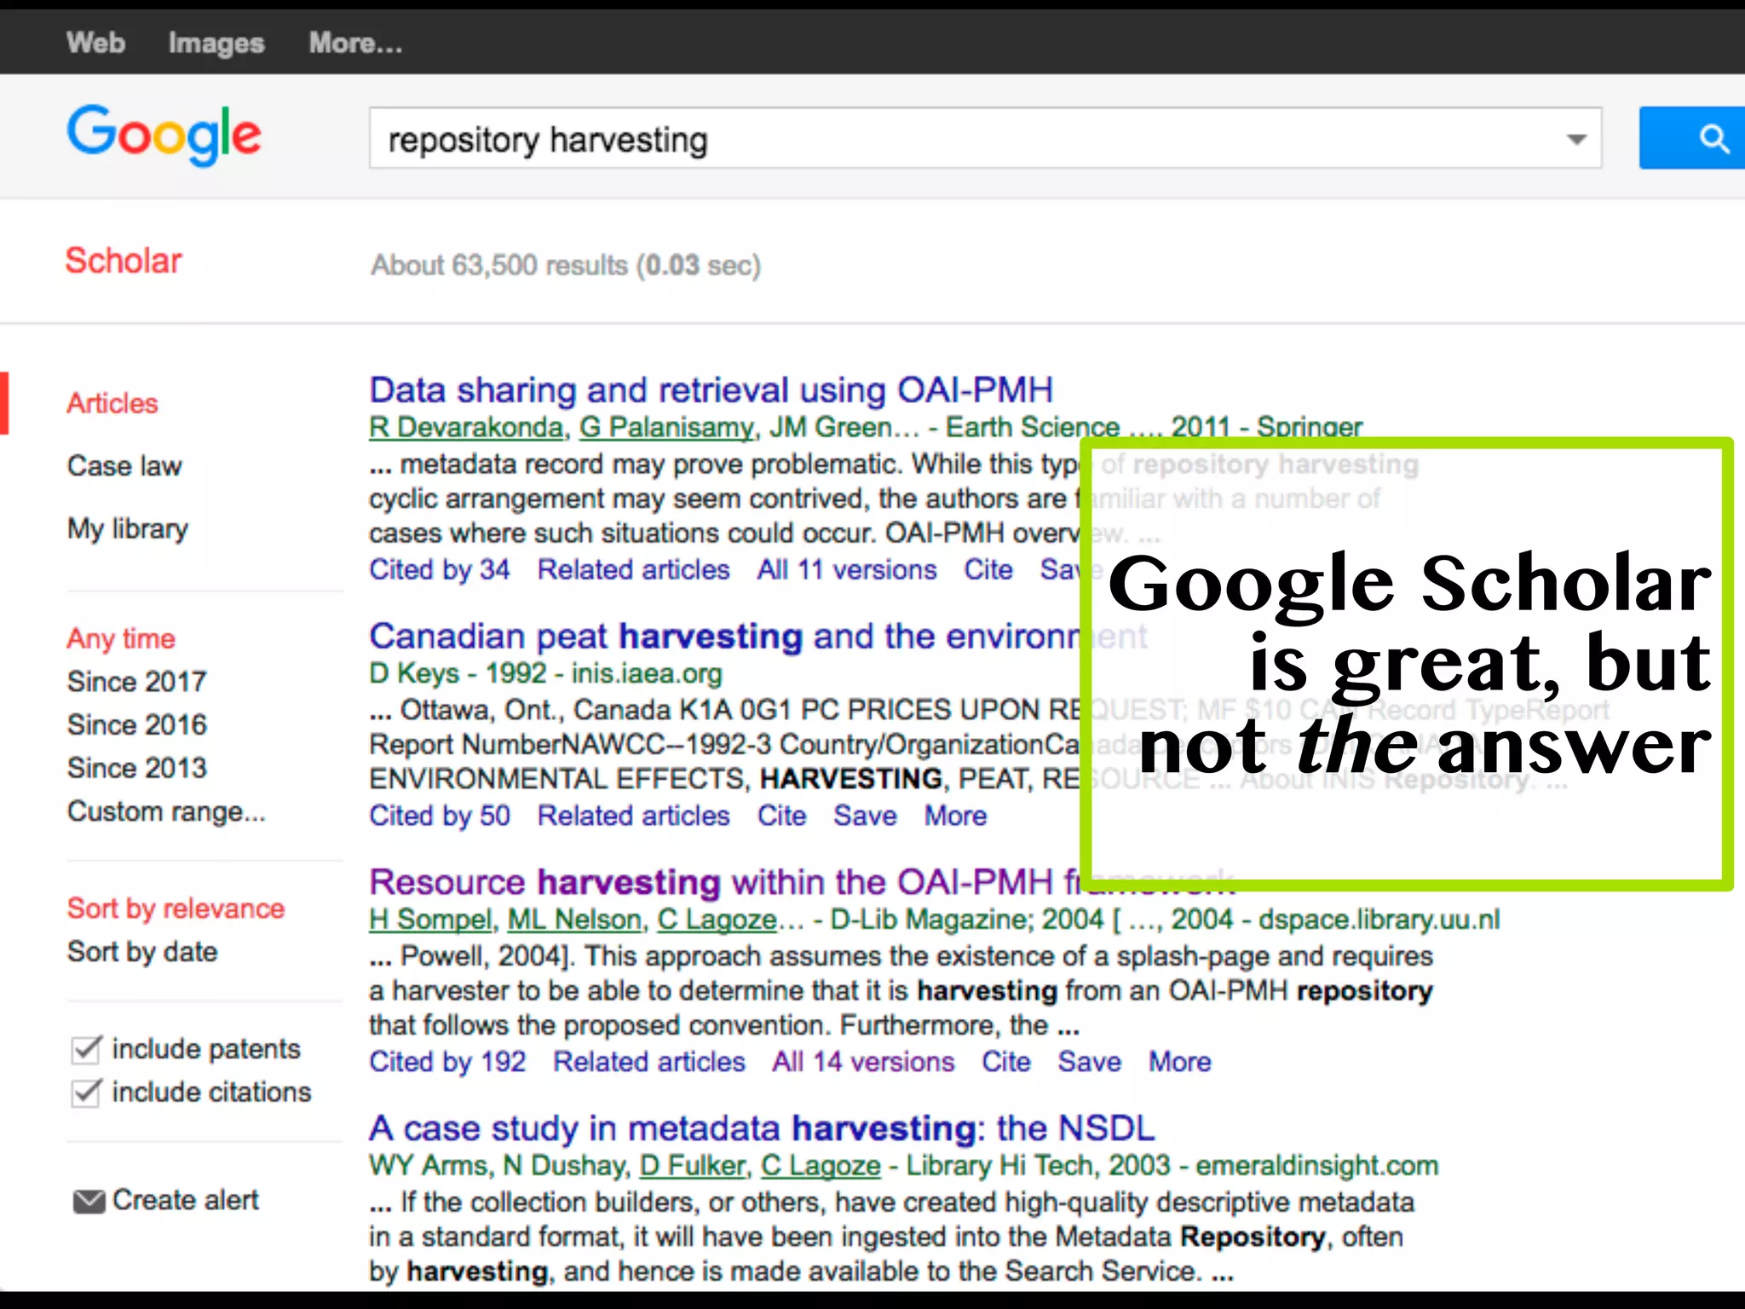Click the Create alert link
1745x1309 pixels.
pos(186,1201)
